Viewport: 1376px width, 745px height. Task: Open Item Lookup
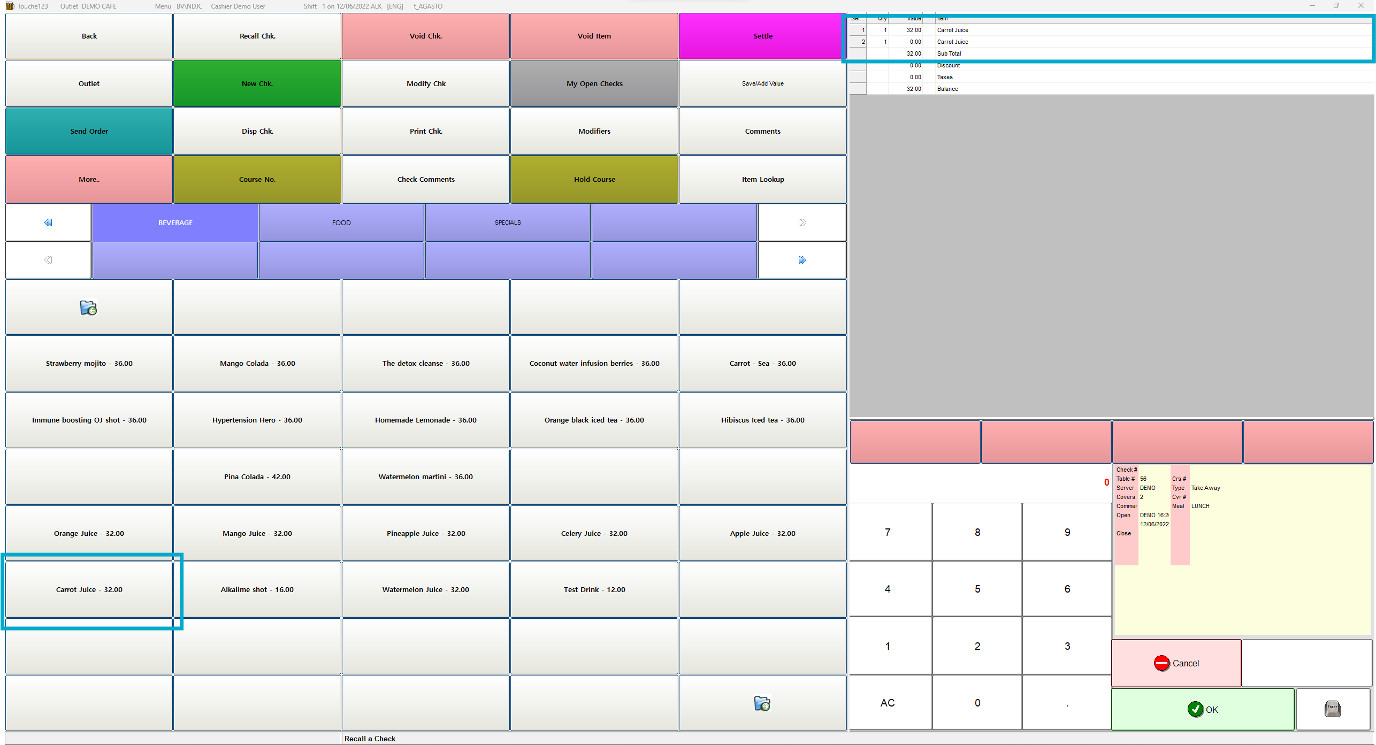[x=762, y=179]
